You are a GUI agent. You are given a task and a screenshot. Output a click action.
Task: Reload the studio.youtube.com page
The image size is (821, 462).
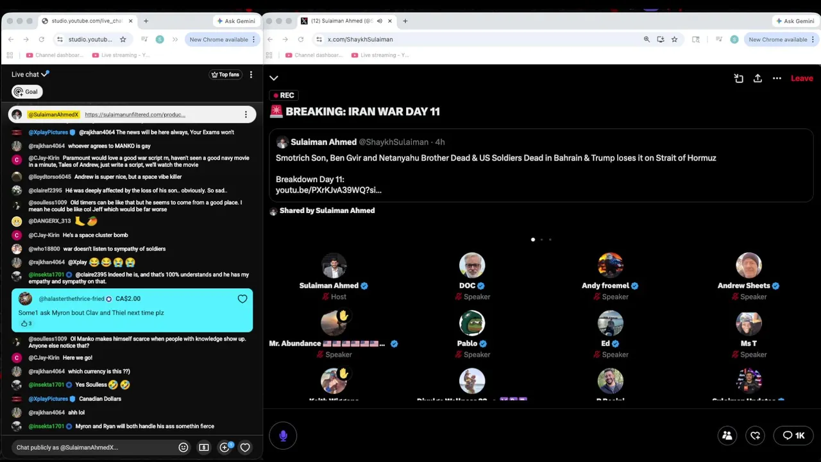(x=41, y=39)
